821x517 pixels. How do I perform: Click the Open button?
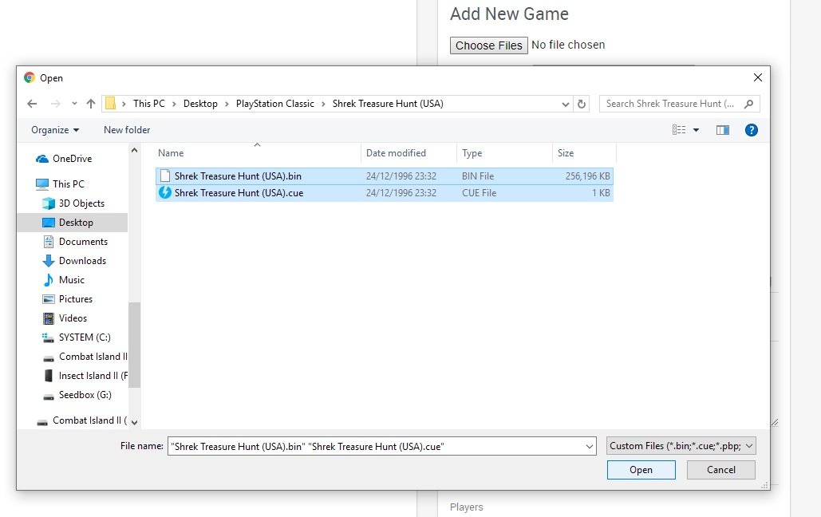[641, 470]
